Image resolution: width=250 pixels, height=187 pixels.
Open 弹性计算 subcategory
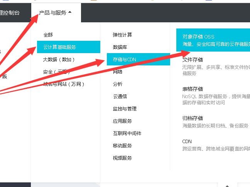pyautogui.click(x=122, y=35)
